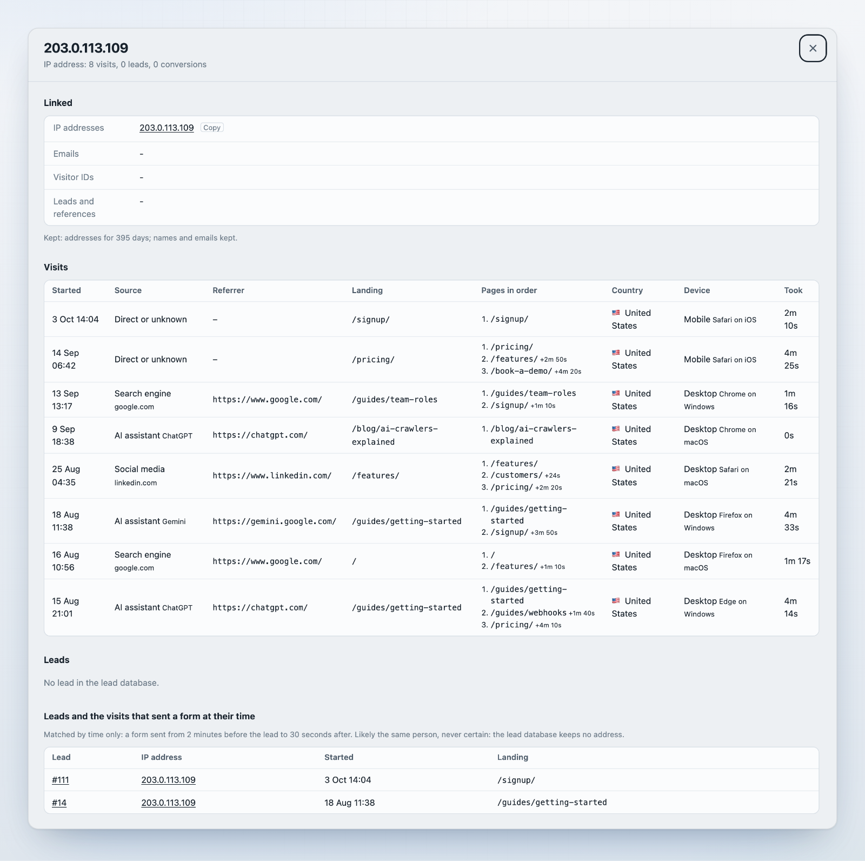The image size is (865, 861).
Task: Open lead #14
Action: point(59,803)
